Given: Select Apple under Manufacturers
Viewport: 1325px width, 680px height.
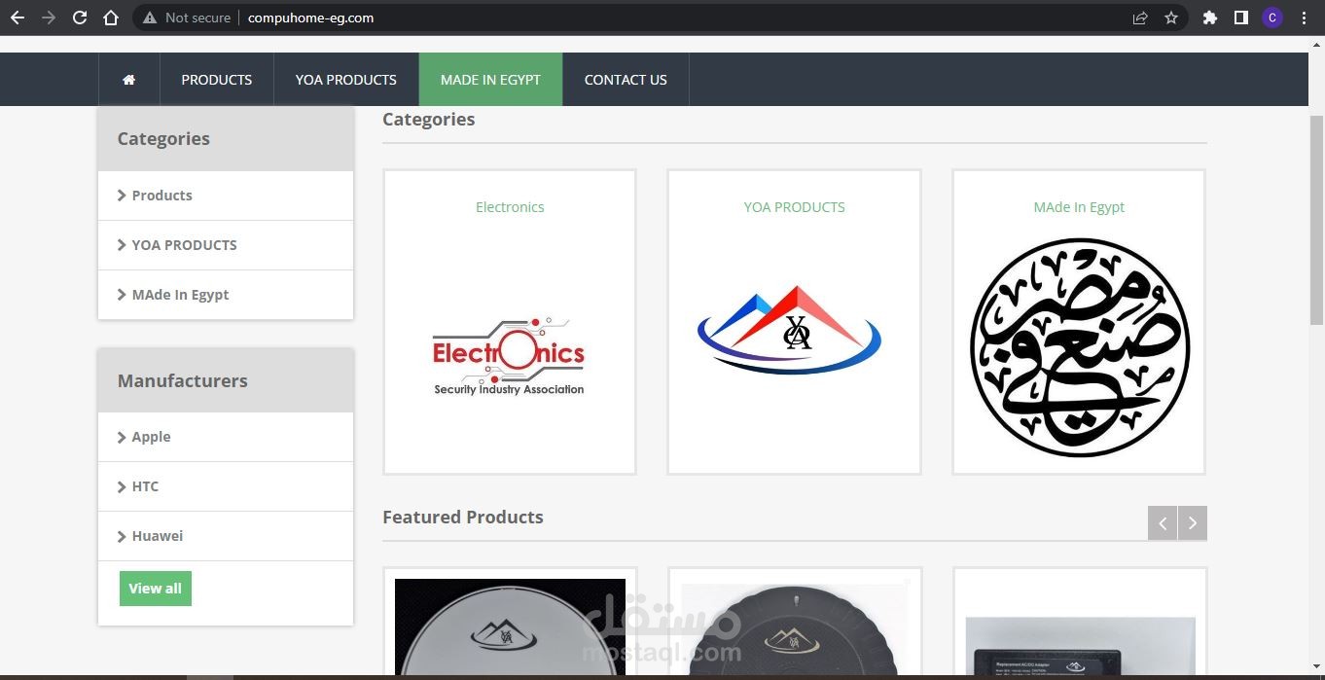Looking at the screenshot, I should 151,437.
